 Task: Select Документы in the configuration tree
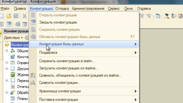[23, 69]
